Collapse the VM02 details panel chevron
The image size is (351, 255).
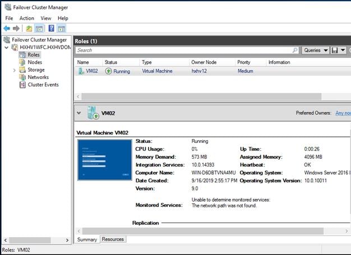(79, 113)
